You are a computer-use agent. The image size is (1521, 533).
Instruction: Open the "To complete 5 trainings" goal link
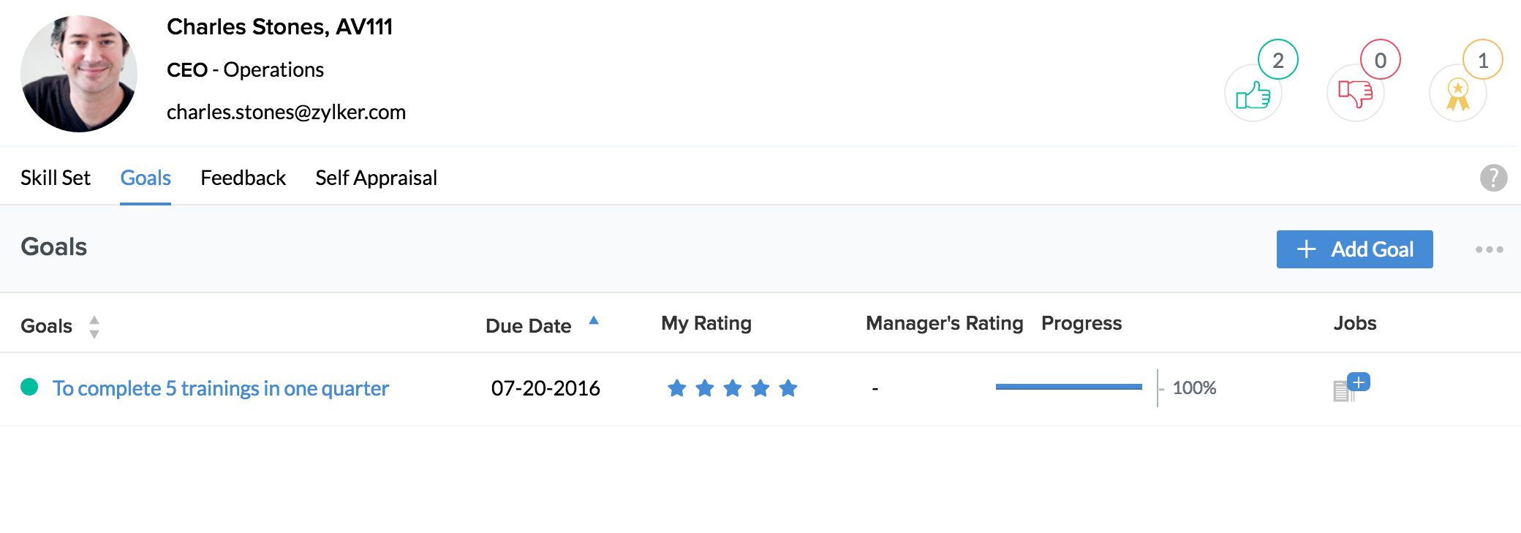point(220,388)
